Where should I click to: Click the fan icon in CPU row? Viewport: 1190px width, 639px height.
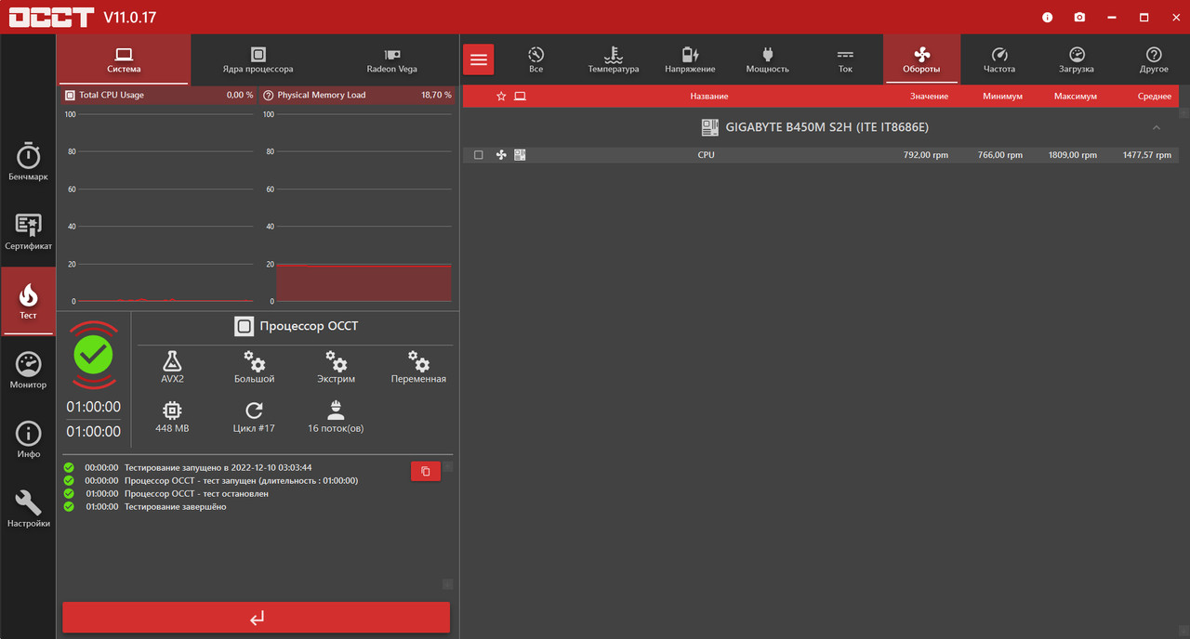coord(501,155)
